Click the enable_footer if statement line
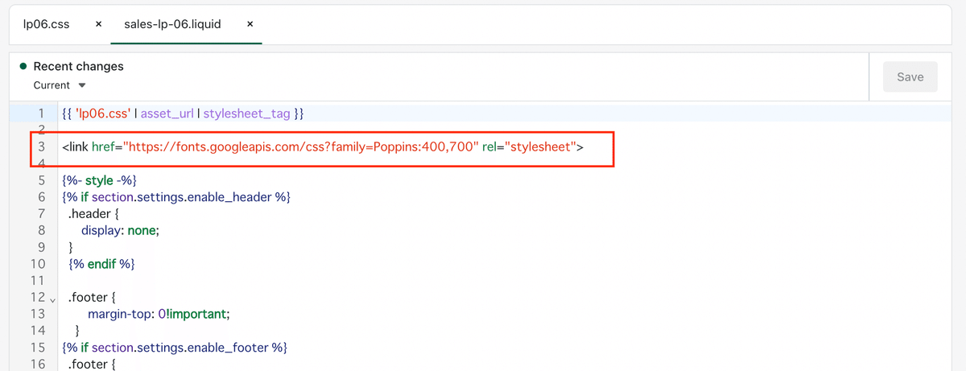Viewport: 966px width, 371px height. pos(174,348)
